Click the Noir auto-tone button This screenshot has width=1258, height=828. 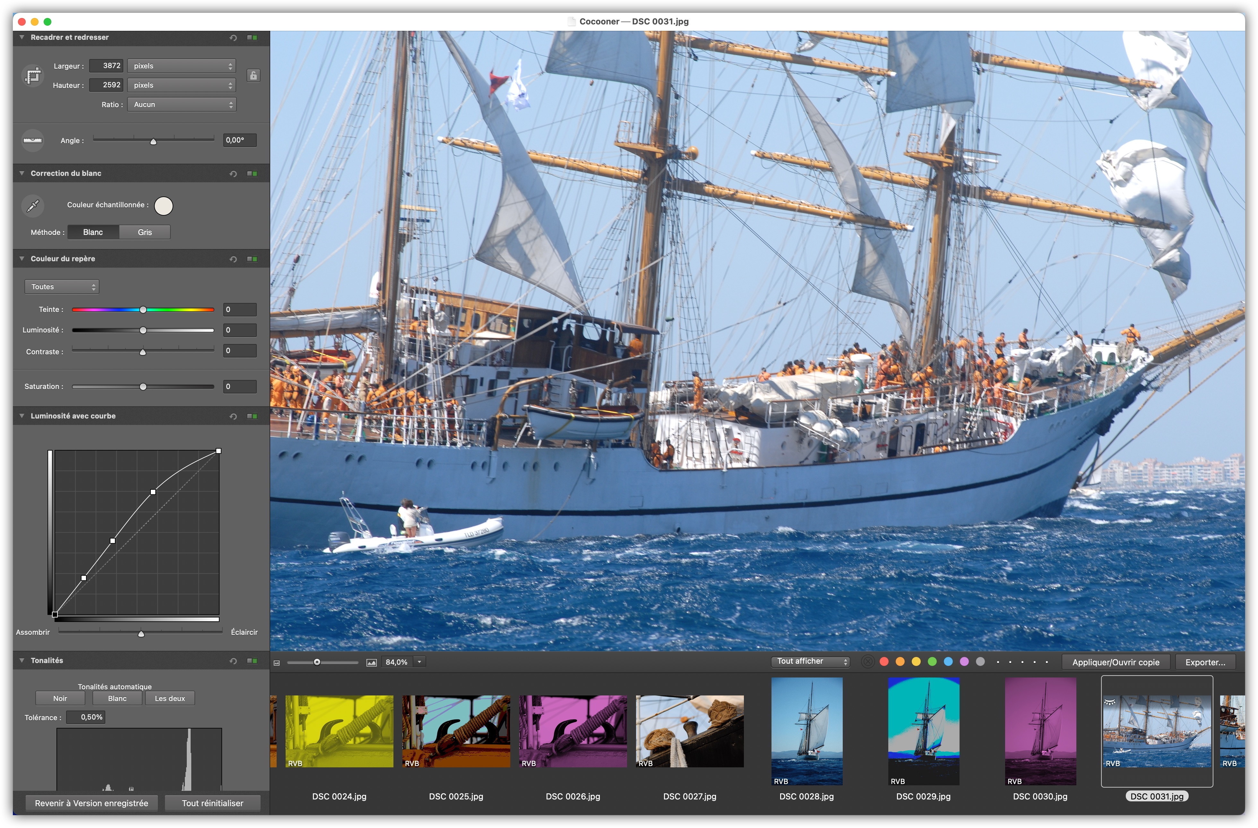coord(60,699)
